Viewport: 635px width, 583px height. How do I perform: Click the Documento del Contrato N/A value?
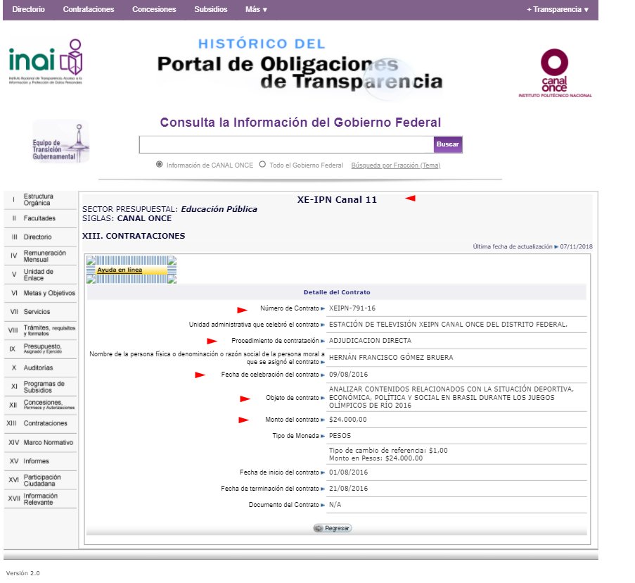tap(335, 505)
